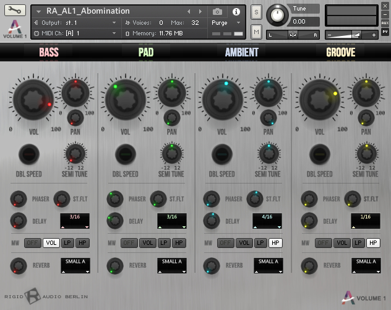Click the Bass VOL knob

33,100
